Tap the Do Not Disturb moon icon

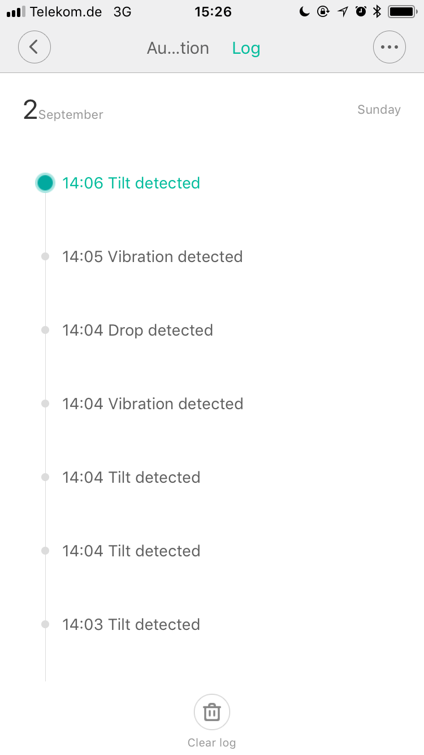pos(305,12)
